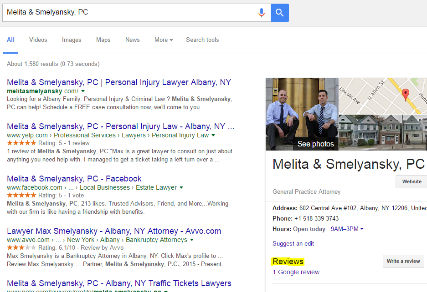Click the Website button

412,181
